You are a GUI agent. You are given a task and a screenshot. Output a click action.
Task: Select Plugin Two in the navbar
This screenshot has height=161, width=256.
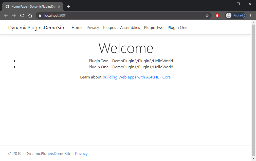click(154, 28)
